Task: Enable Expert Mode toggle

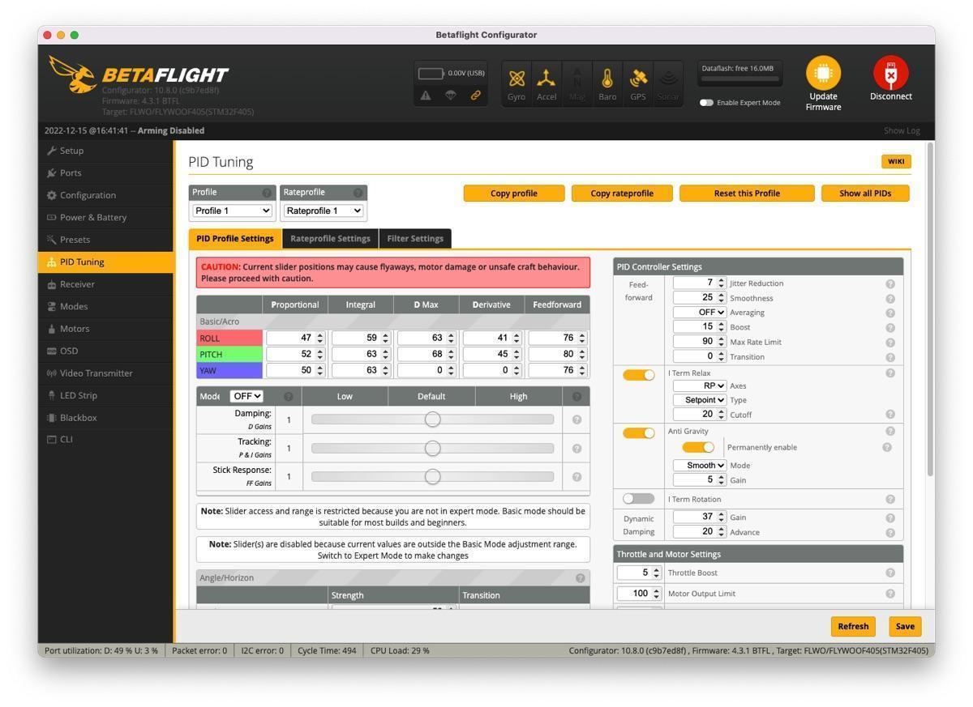Action: (706, 103)
